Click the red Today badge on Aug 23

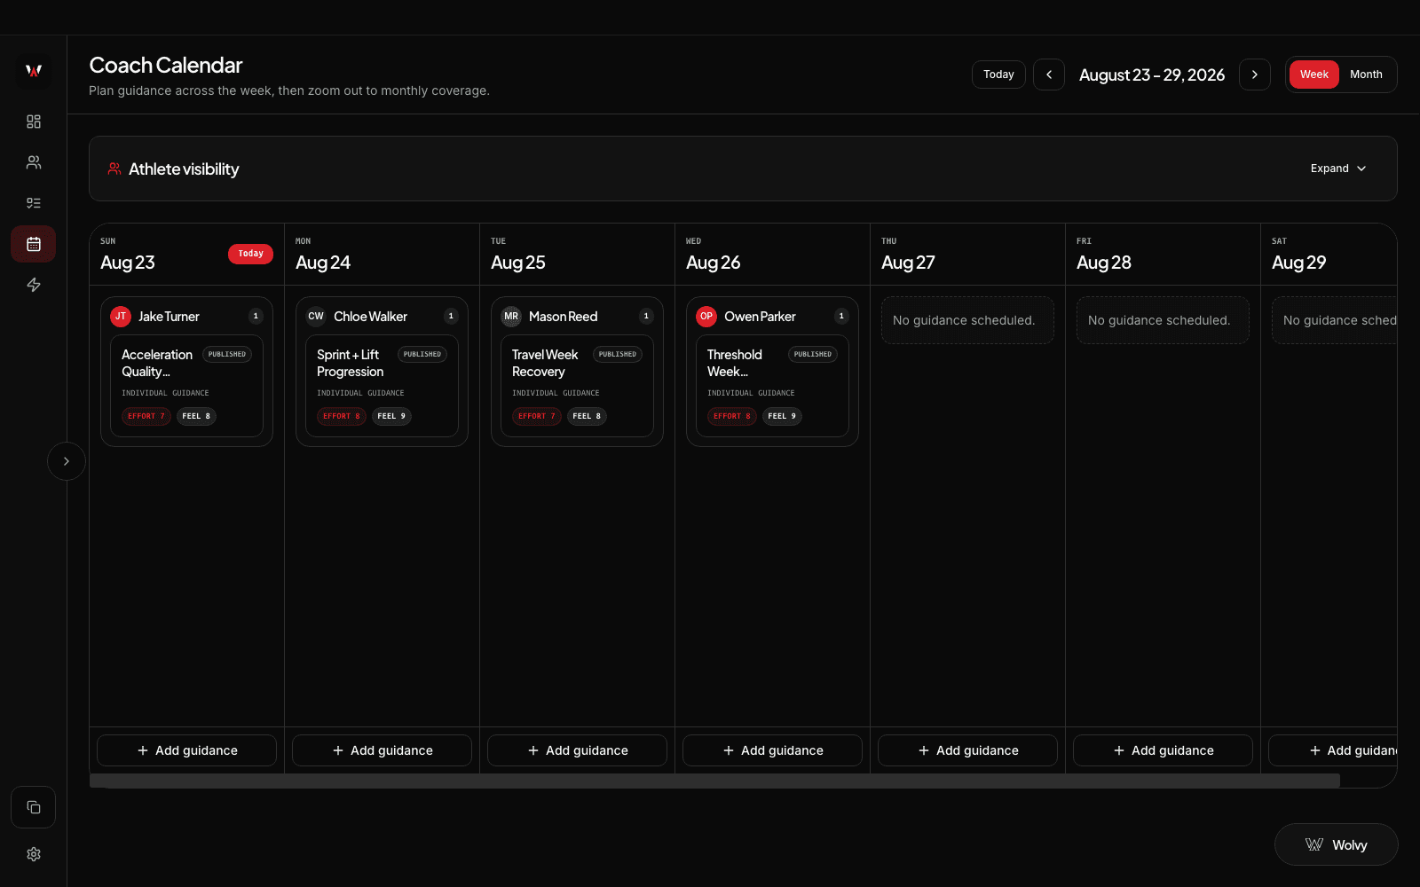(x=250, y=254)
